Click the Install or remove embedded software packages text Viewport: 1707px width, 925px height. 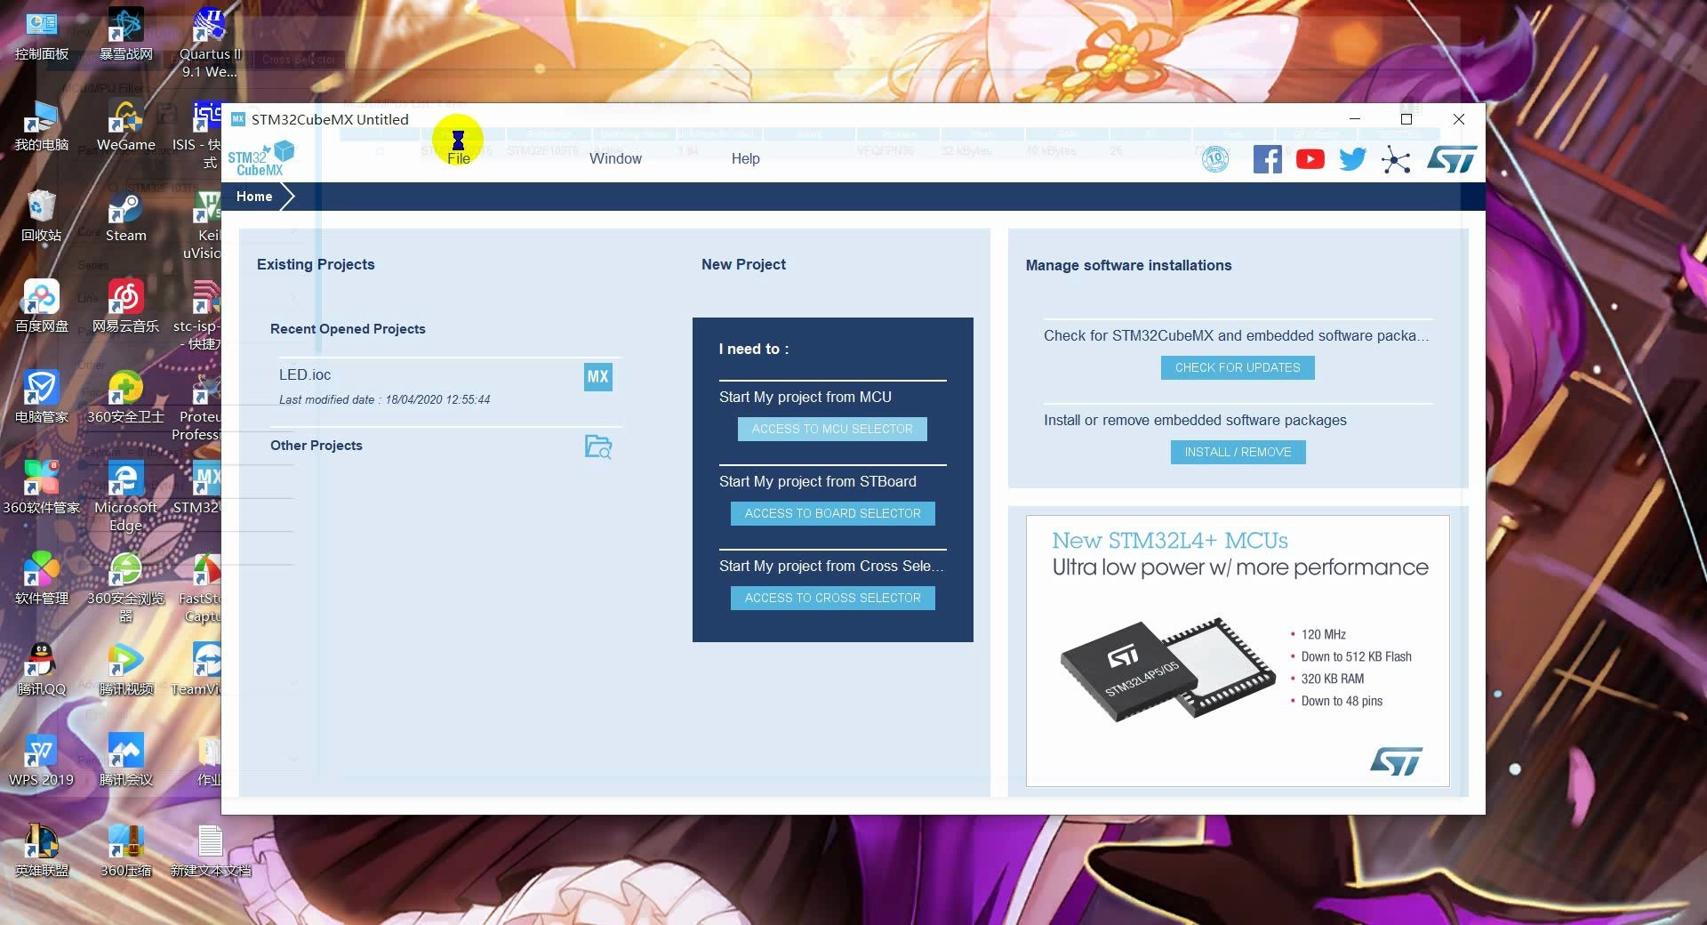1195,420
